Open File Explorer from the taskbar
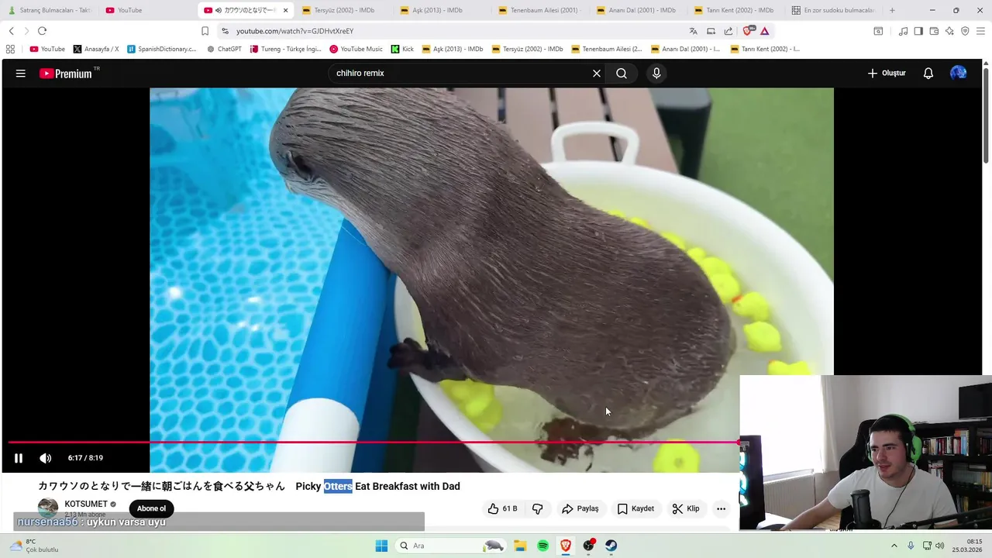This screenshot has height=558, width=992. (x=520, y=546)
